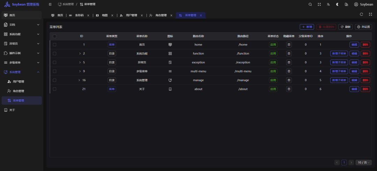This screenshot has width=377, height=171.
Task: Select the checkbox for the home row
Action: 54,45
